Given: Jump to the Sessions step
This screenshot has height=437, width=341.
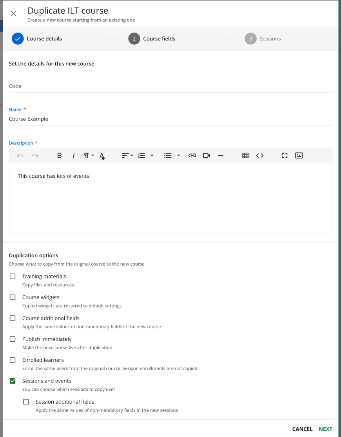Looking at the screenshot, I should 263,39.
